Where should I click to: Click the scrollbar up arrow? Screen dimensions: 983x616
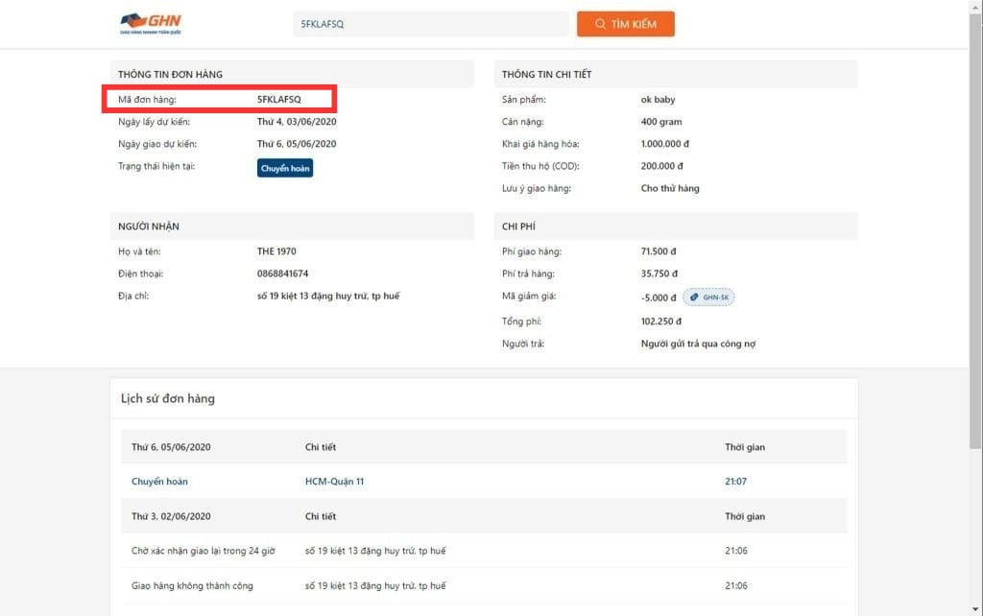974,7
